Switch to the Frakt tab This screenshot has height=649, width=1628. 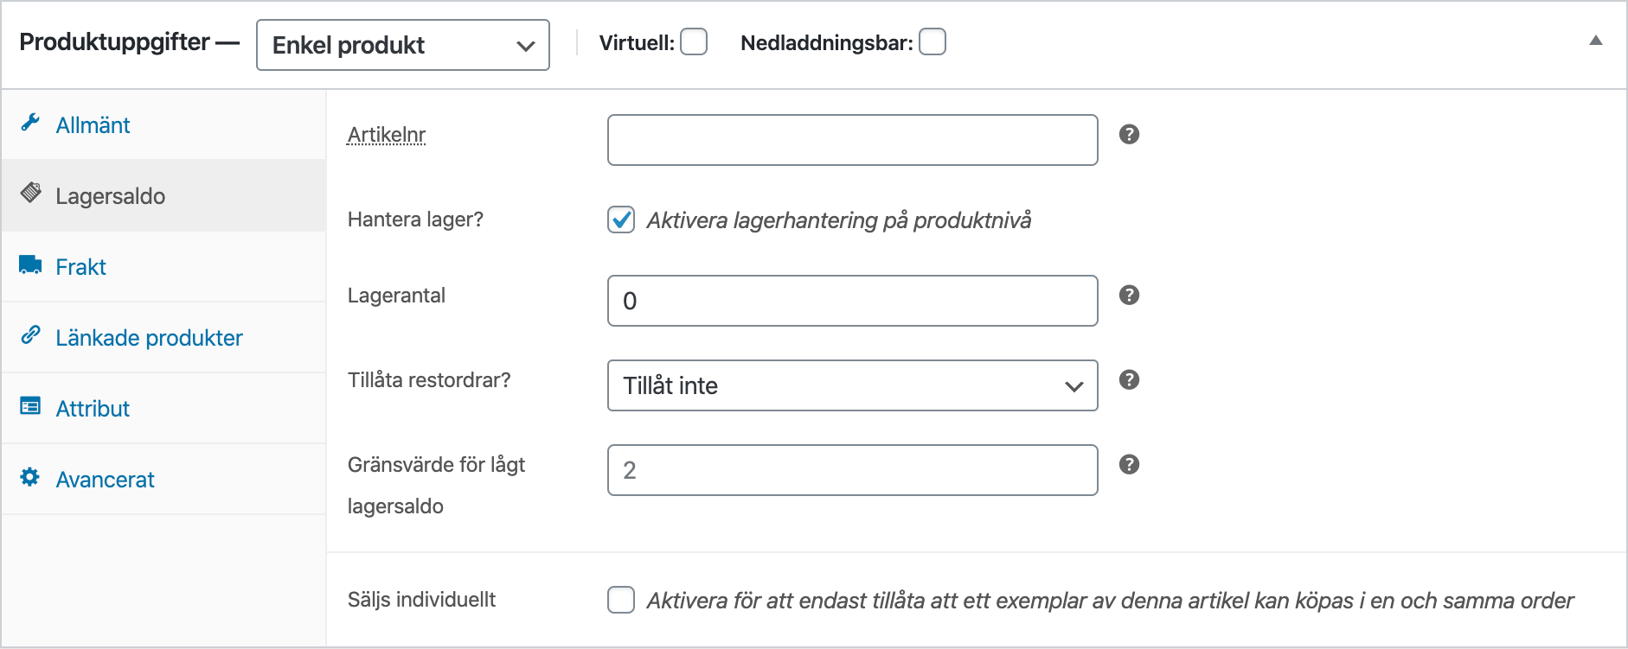pyautogui.click(x=81, y=267)
